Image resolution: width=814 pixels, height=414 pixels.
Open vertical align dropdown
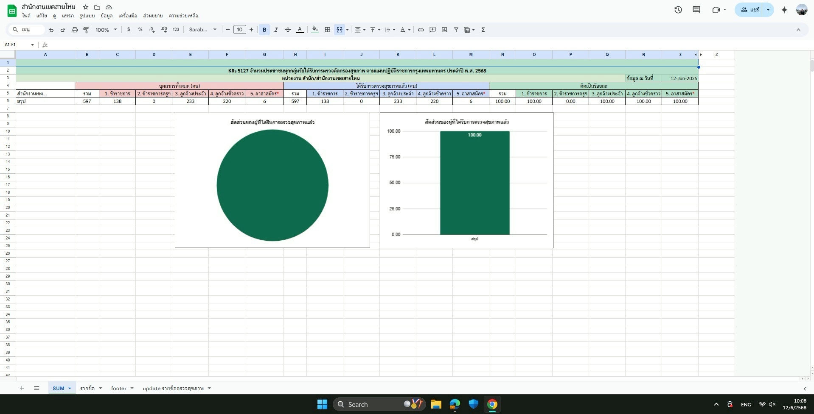375,30
